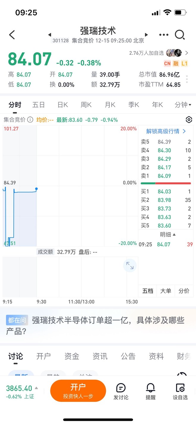Open the 资金 funds section
This screenshot has width=196, height=425.
point(72,356)
